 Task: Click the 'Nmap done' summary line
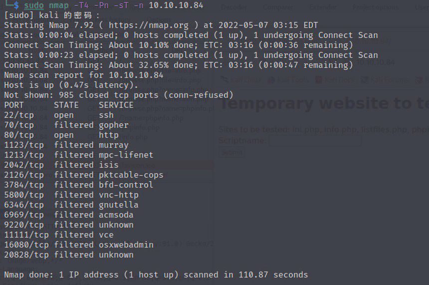pyautogui.click(x=156, y=275)
